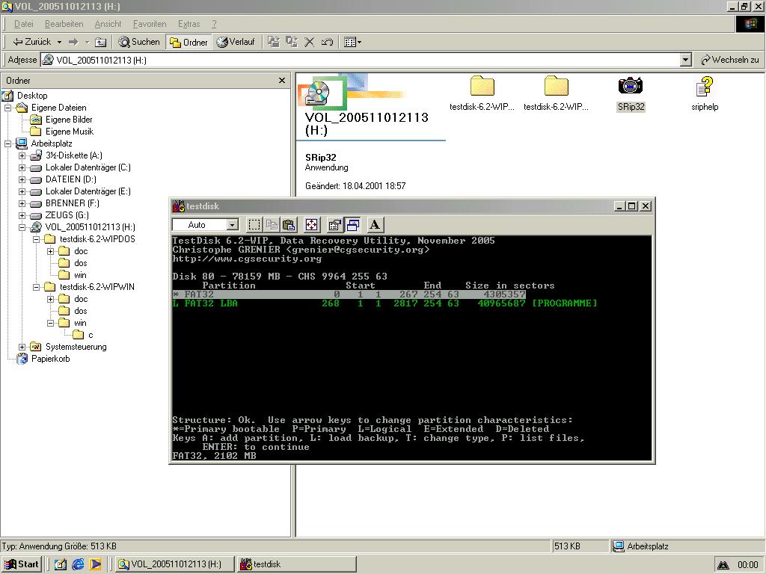Click the Full screen icon in testdisk toolbar
This screenshot has width=766, height=574.
(x=312, y=224)
